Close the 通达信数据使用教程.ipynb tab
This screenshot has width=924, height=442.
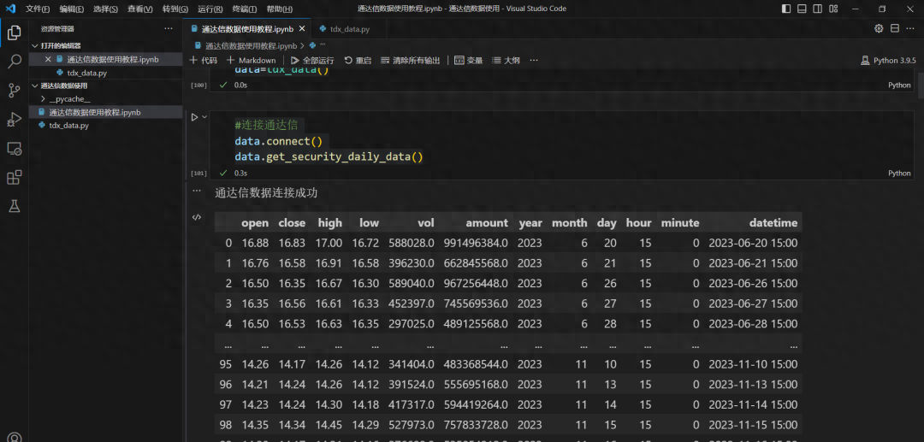point(302,29)
